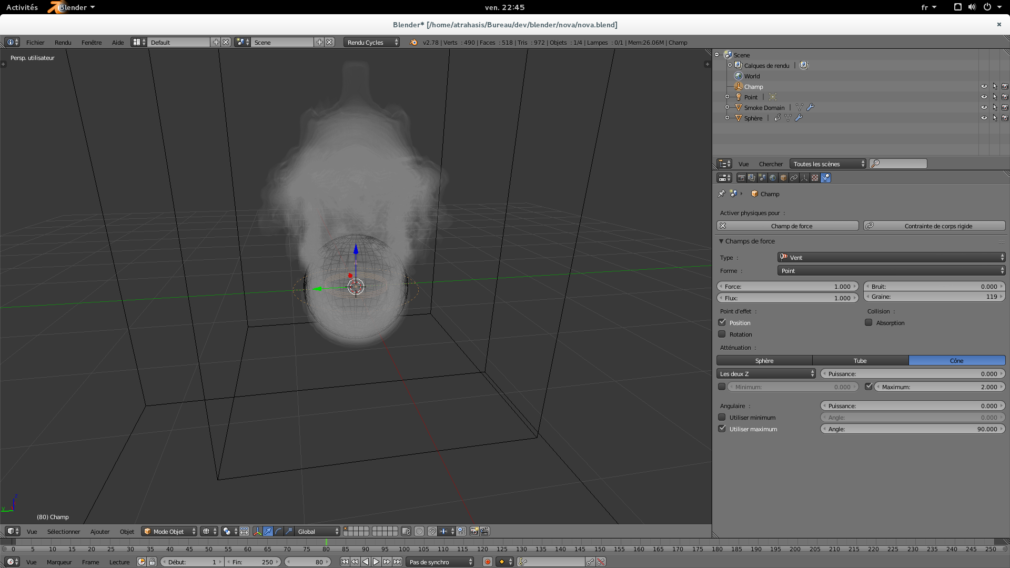Select the Tube attenuation shape button
Screen dimensions: 1010x568
point(860,360)
